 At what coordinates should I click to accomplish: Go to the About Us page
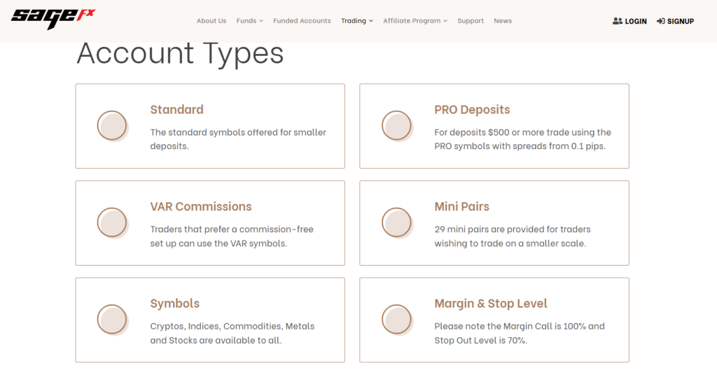coord(211,21)
